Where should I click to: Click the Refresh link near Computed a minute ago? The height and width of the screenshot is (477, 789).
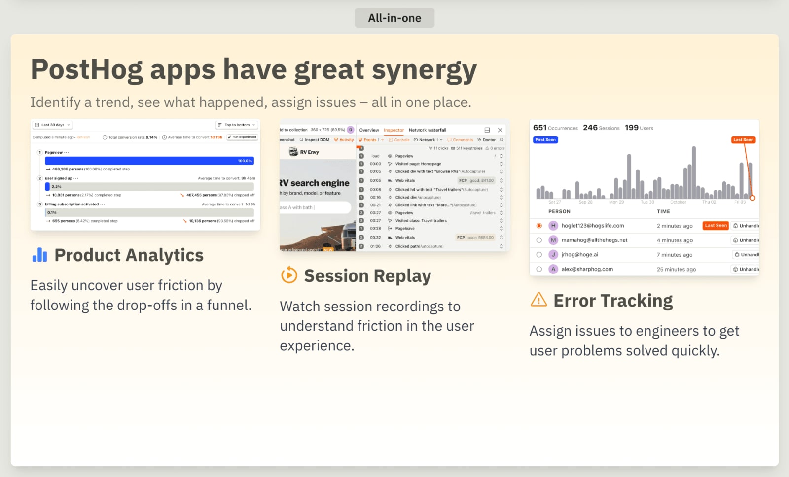(x=83, y=137)
